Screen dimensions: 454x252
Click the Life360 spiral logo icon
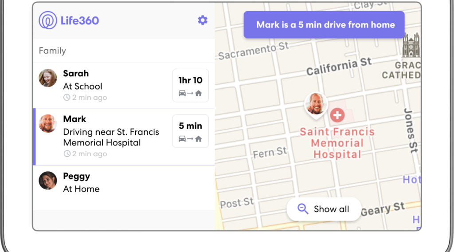pos(48,20)
